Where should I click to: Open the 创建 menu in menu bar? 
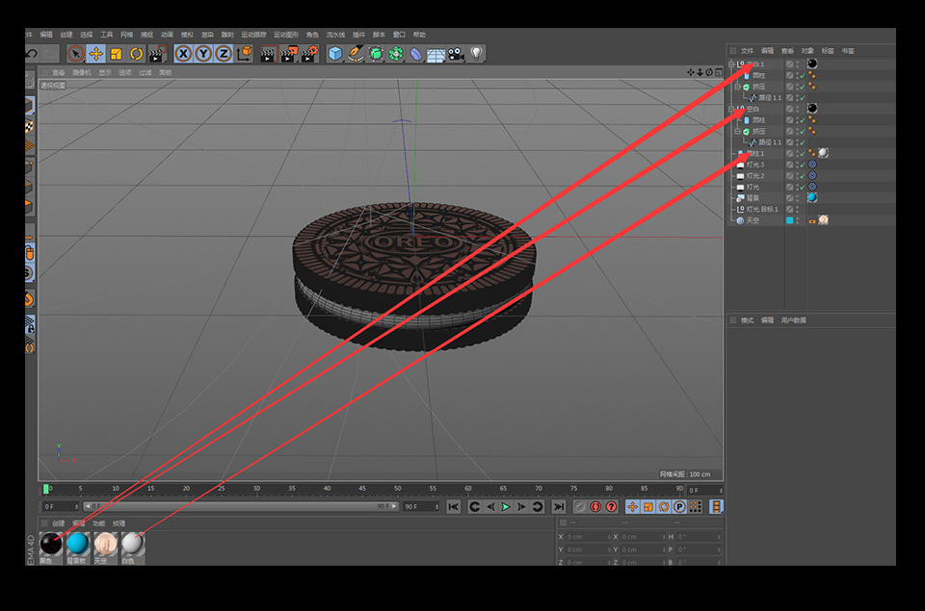(66, 35)
